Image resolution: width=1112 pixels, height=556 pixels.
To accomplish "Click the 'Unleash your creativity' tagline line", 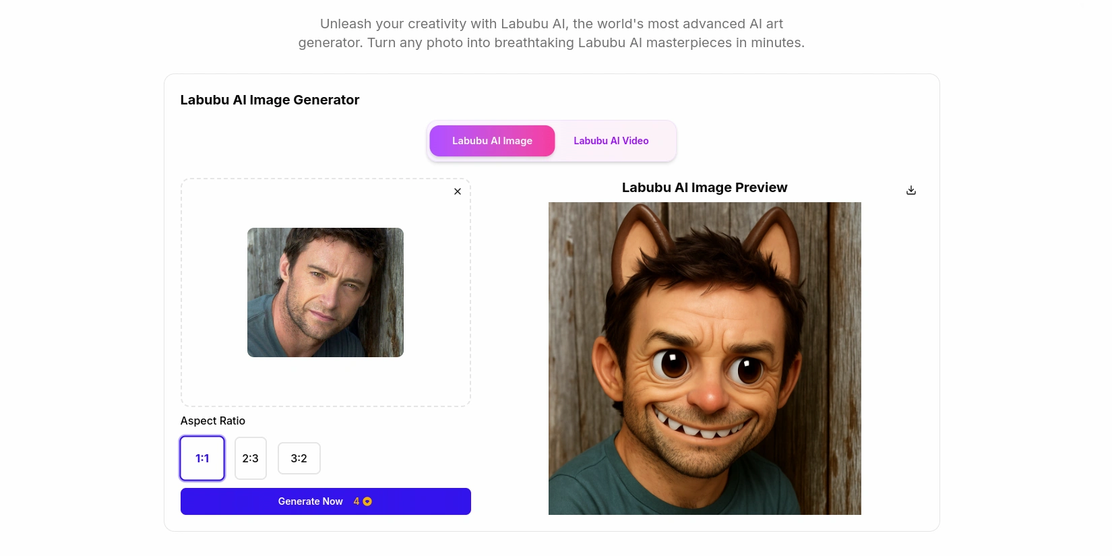I will tap(551, 24).
